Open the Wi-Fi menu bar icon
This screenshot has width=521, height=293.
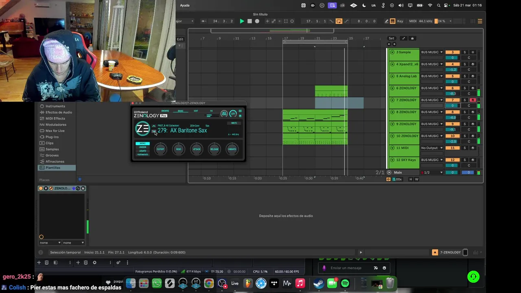430,5
